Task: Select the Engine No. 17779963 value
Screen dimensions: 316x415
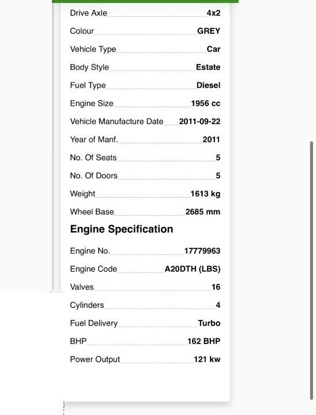Action: pos(202,251)
